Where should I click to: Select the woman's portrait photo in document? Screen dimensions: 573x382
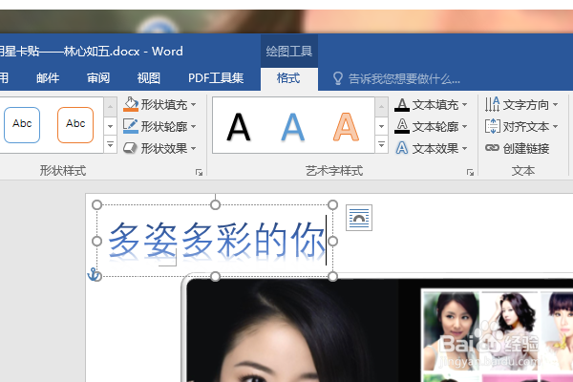click(x=292, y=330)
